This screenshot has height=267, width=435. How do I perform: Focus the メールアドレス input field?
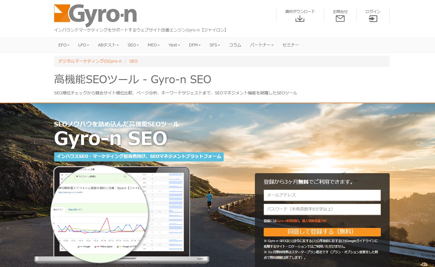[322, 195]
